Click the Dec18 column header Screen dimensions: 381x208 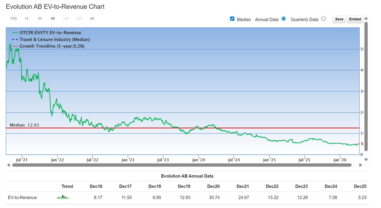pos(154,186)
